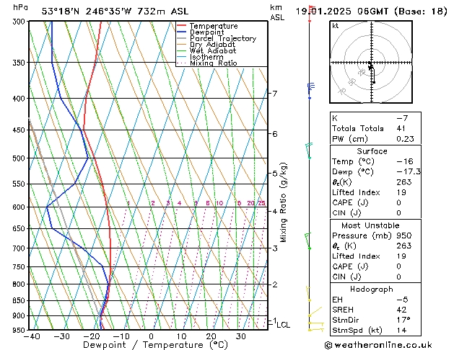Click the 7 km altitude label
The width and height of the screenshot is (454, 350).
pos(274,94)
